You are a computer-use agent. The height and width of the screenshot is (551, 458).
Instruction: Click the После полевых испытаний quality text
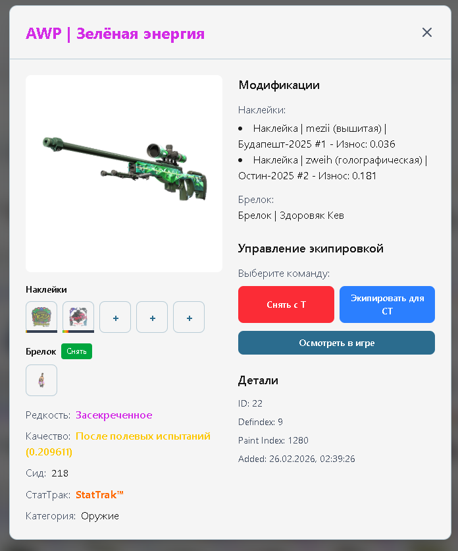143,436
